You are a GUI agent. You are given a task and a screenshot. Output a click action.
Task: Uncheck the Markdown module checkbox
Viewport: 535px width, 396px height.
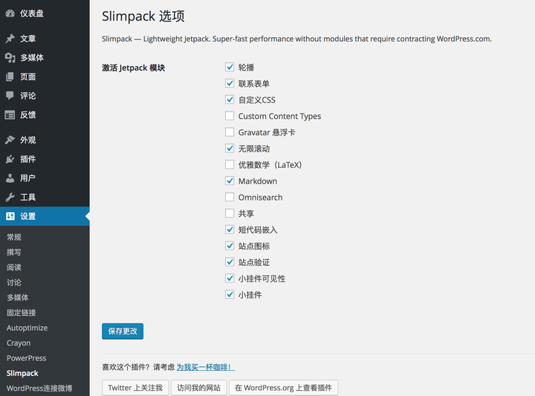click(x=230, y=181)
